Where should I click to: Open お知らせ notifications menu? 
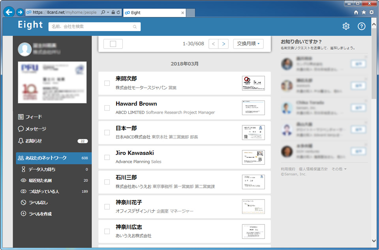pyautogui.click(x=30, y=141)
